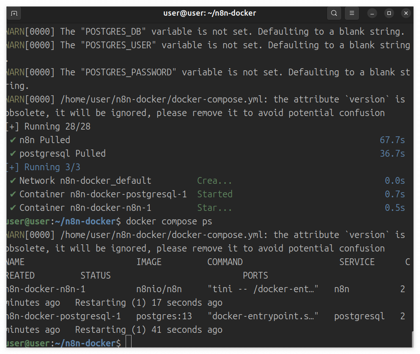
Task: Click the cursor at the last prompt
Action: click(x=129, y=341)
